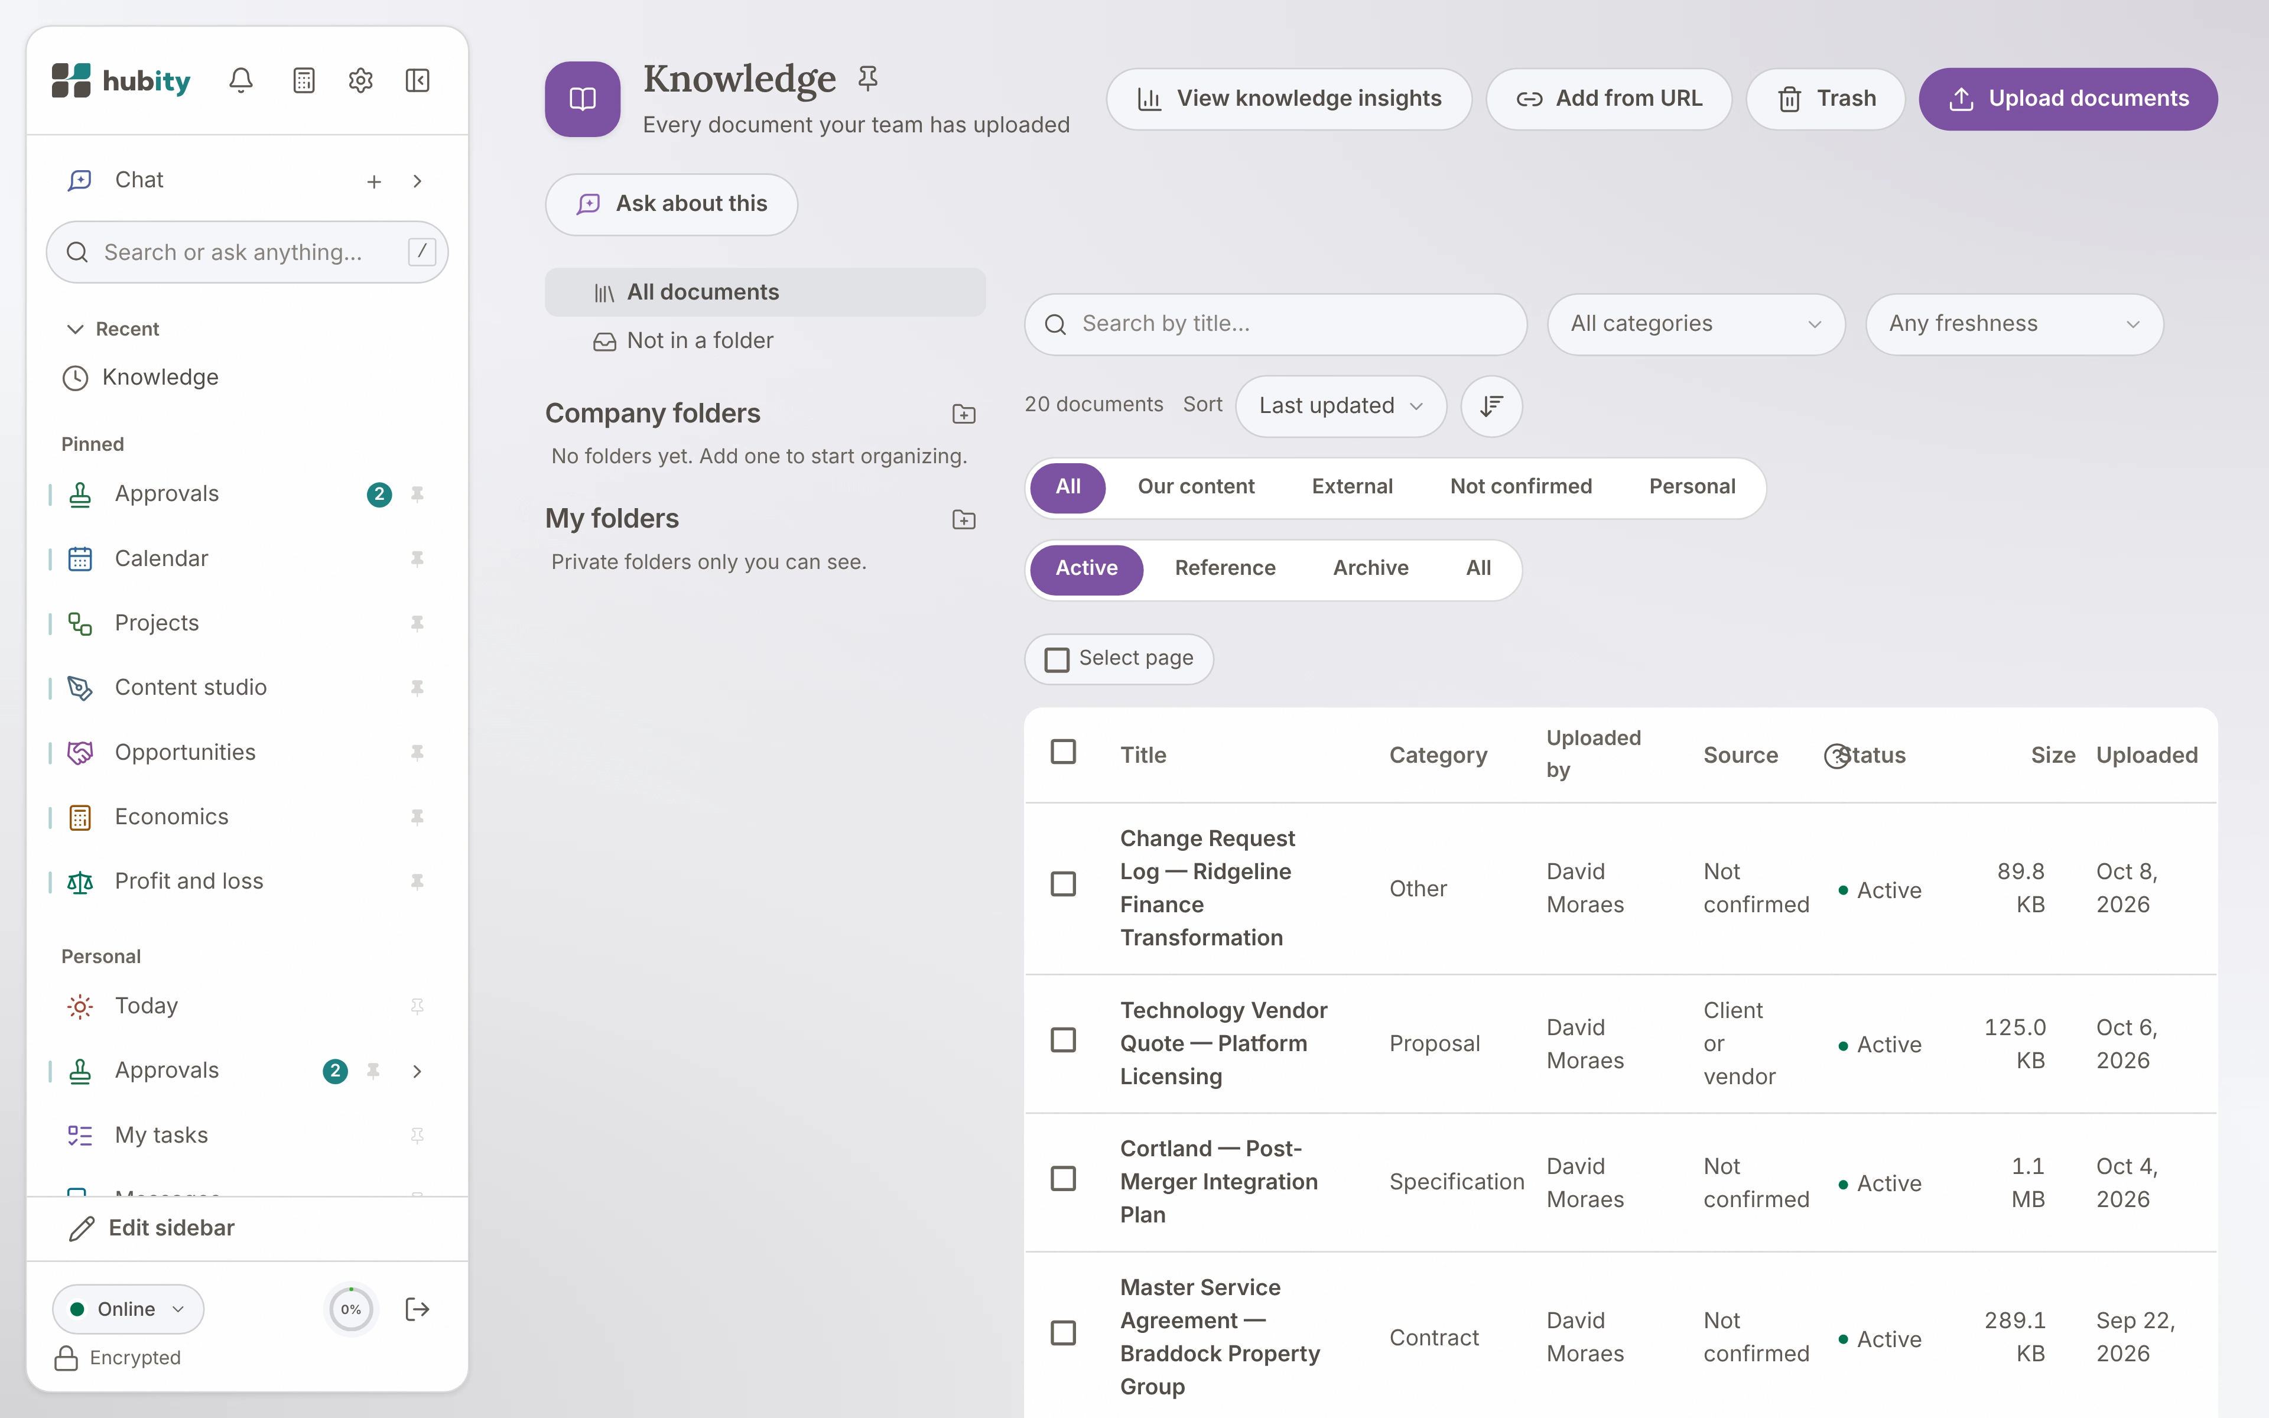Click the log out icon
This screenshot has height=1418, width=2269.
417,1309
